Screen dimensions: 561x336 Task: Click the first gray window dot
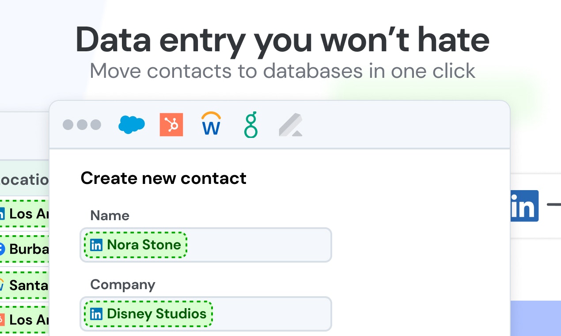(x=68, y=125)
